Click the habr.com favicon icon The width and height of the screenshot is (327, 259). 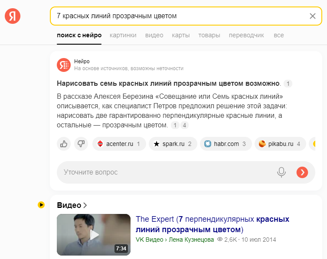[207, 144]
